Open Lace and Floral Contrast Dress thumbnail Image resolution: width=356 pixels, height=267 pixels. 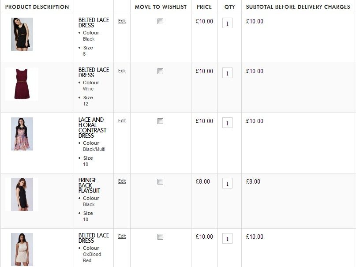pyautogui.click(x=22, y=134)
